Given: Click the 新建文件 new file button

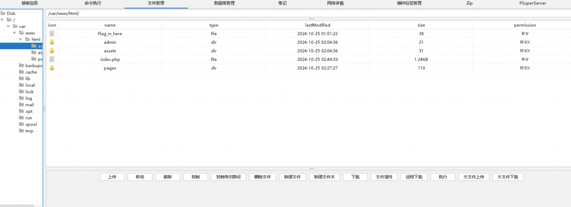Looking at the screenshot, I should click(x=292, y=177).
